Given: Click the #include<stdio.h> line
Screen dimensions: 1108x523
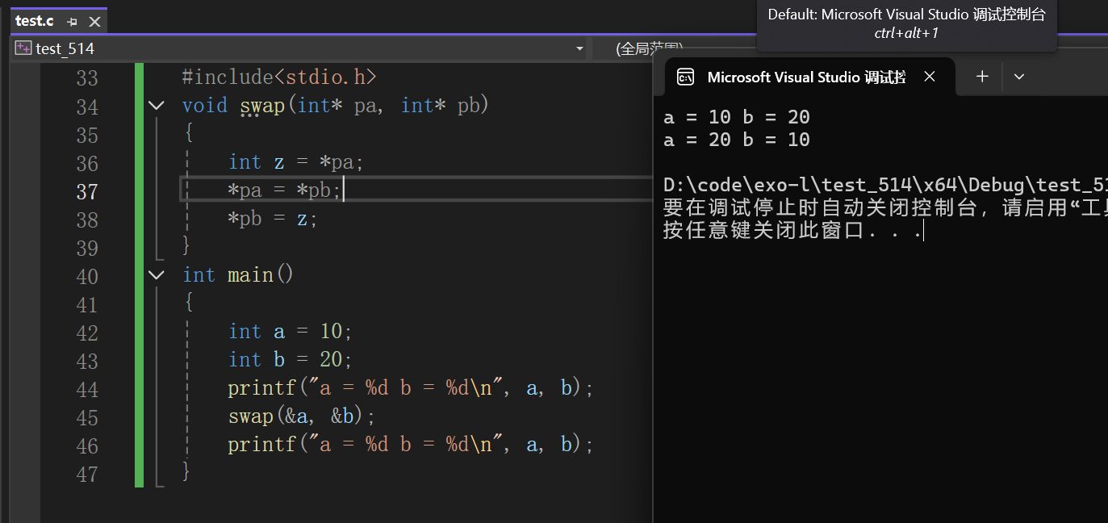Looking at the screenshot, I should (x=279, y=77).
